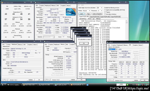Image resolution: width=150 pixels, height=91 pixels.
Task: Click 'Socket 1156 LGA' package field
Action: [54, 13]
